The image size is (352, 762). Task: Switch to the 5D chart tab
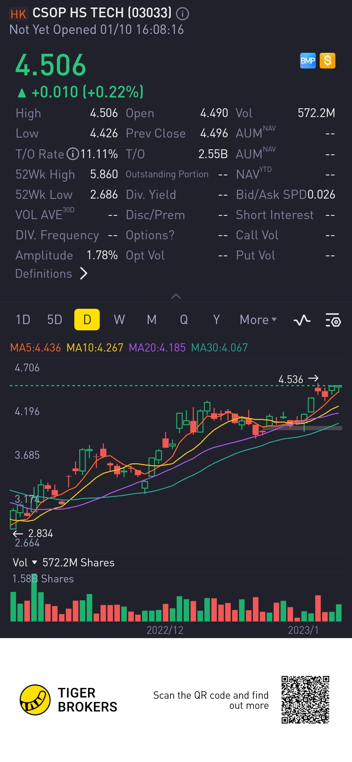coord(55,320)
